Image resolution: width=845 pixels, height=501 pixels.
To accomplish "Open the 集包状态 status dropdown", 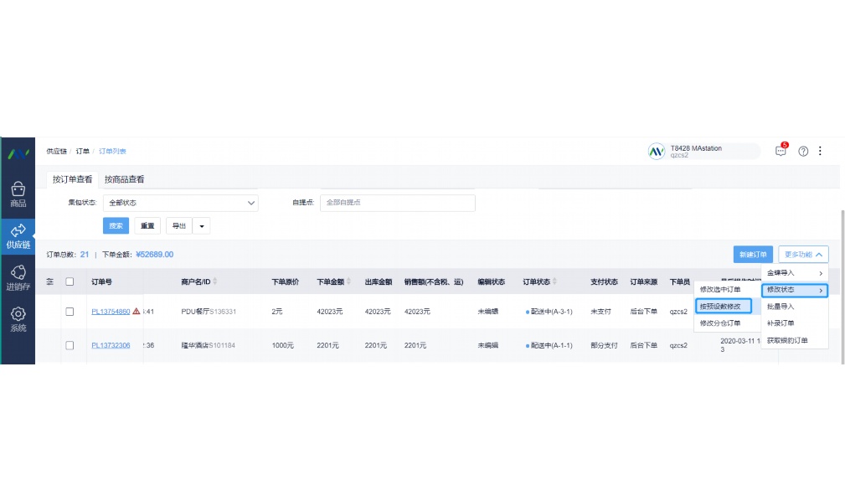I will tap(181, 203).
